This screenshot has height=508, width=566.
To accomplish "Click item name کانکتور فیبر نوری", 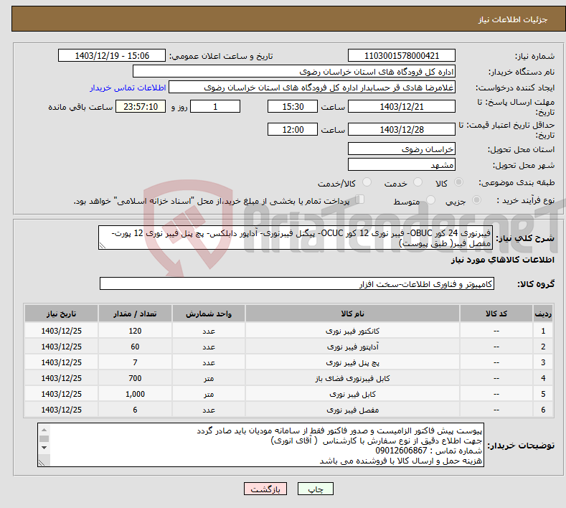I will tap(352, 331).
